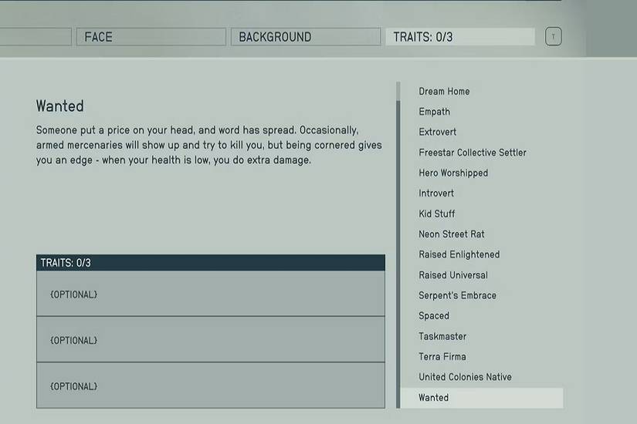The height and width of the screenshot is (424, 637).
Task: Switch to the FACE tab
Action: [151, 37]
